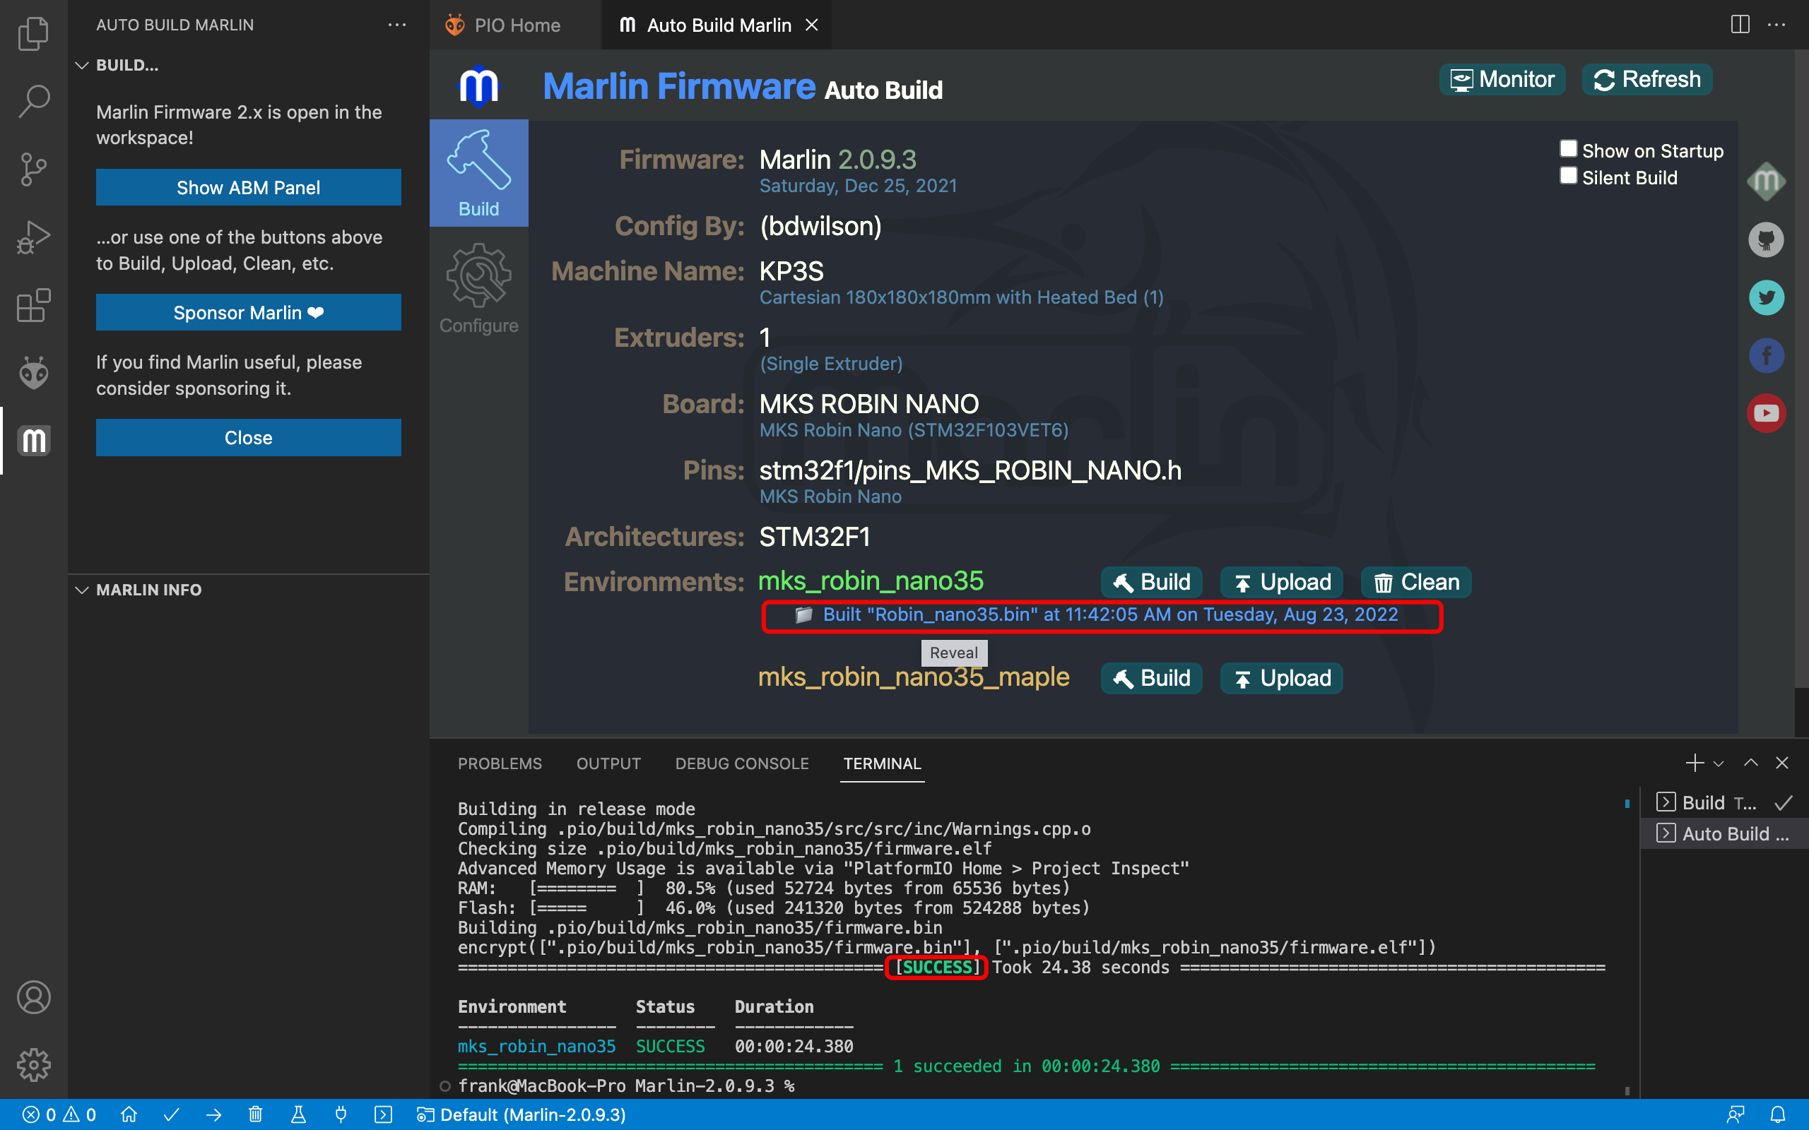Select the Auto Build terminal entry
This screenshot has width=1809, height=1130.
coord(1722,833)
